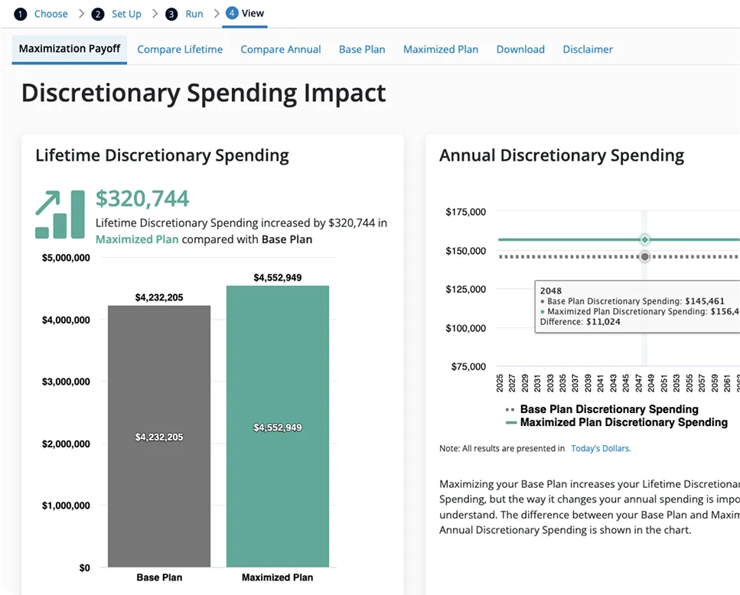Click the green Maximized Plan text in summary

[137, 239]
